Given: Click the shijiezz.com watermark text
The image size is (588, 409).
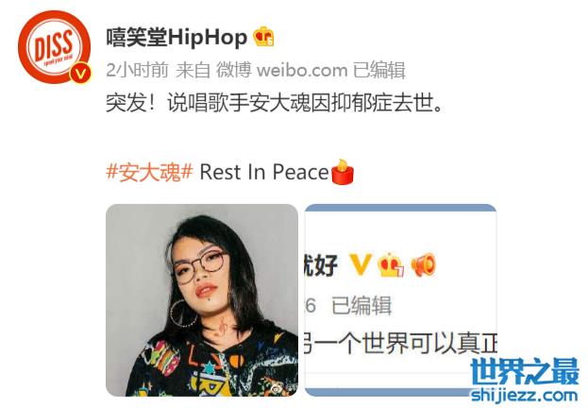Looking at the screenshot, I should click(524, 395).
